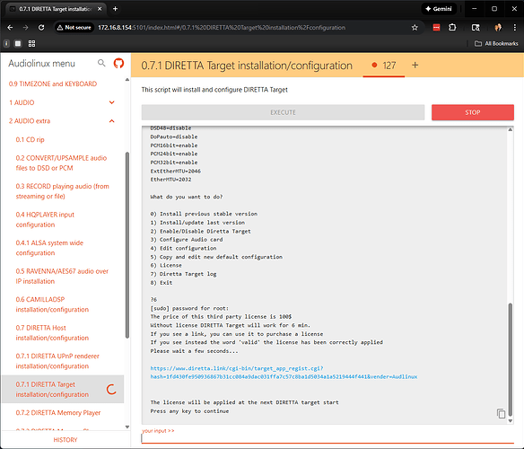
Task: Open All Bookmarks folder
Action: click(x=496, y=43)
